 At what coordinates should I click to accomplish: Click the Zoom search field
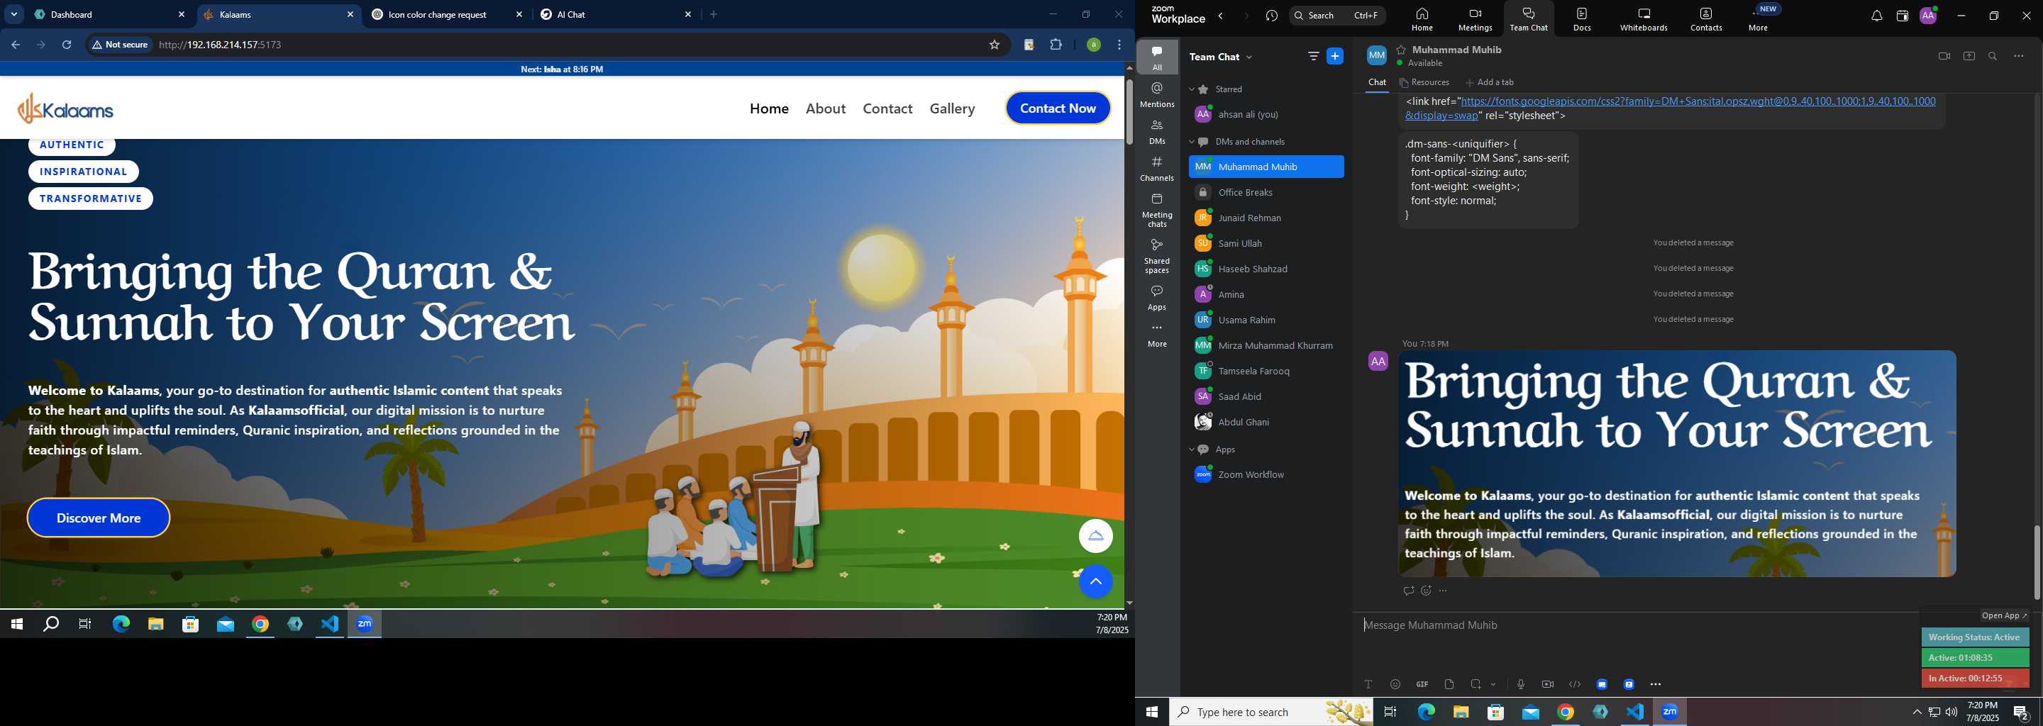point(1337,15)
